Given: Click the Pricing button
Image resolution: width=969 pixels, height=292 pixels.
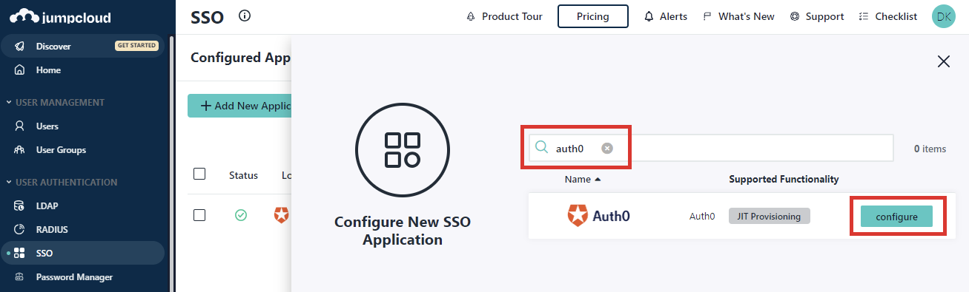Looking at the screenshot, I should (593, 16).
